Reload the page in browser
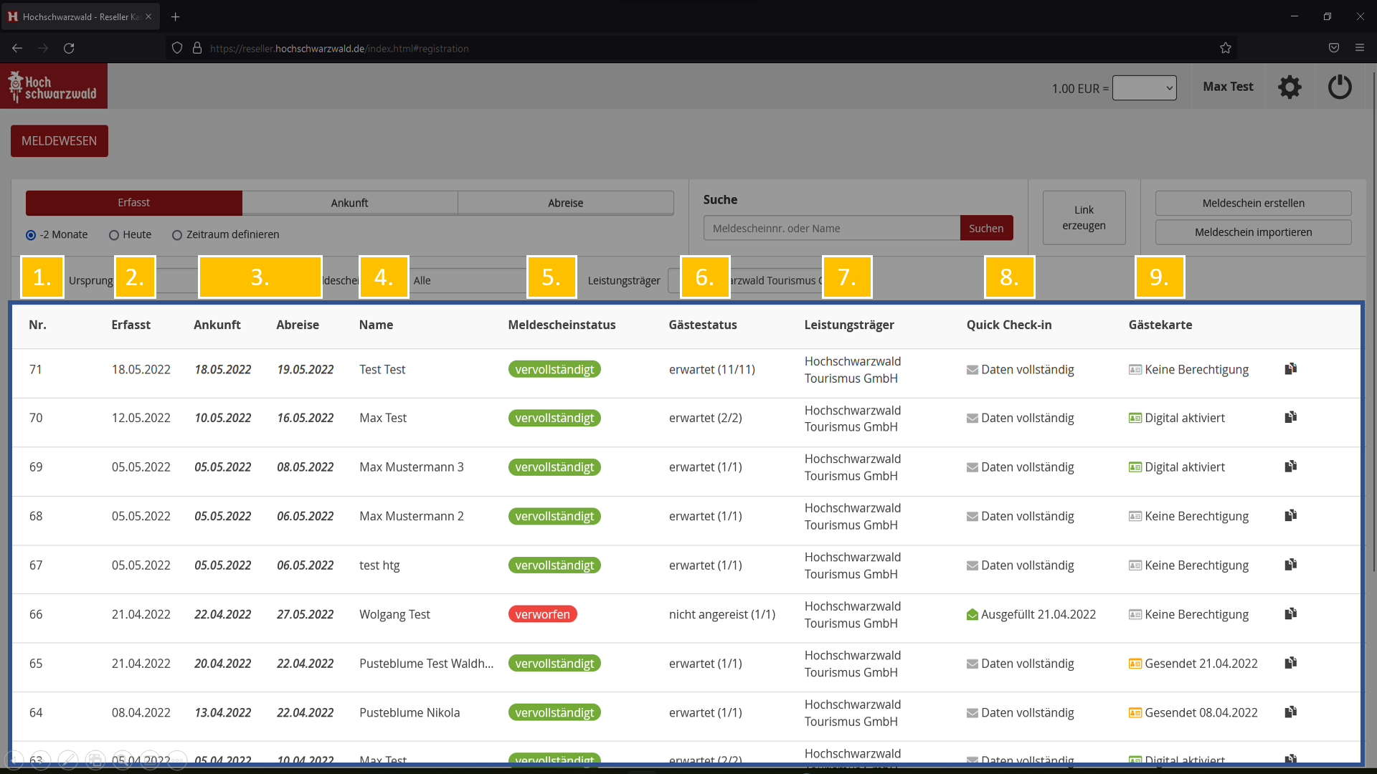The width and height of the screenshot is (1377, 774). (x=69, y=48)
